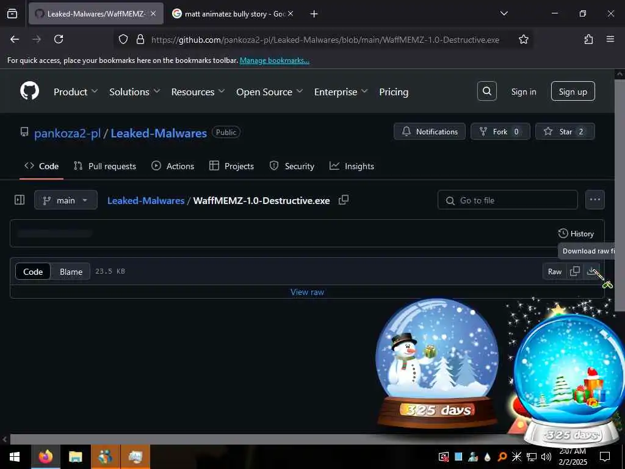Click into the Go to file field
Screen dimensions: 625x469
coord(507,200)
